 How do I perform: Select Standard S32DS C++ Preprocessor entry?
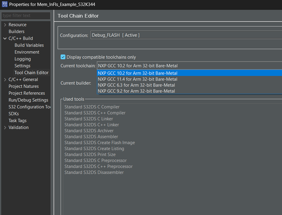[x=98, y=166]
